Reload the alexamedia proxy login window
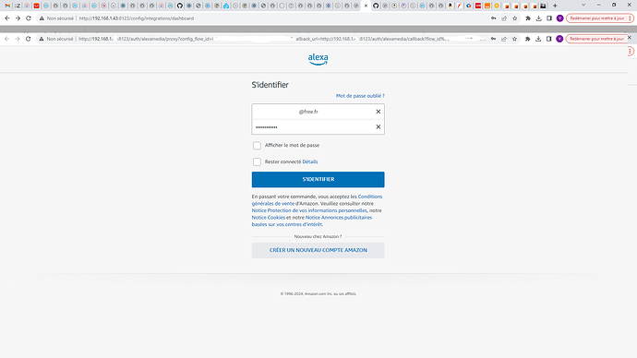Screen dimensions: 637x358 (x=28, y=39)
